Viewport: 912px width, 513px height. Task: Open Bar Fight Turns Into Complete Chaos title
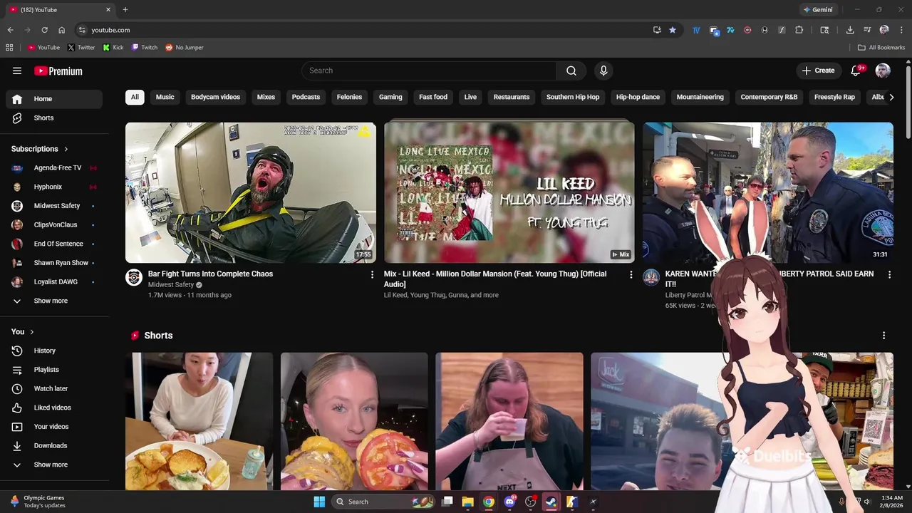(x=210, y=274)
